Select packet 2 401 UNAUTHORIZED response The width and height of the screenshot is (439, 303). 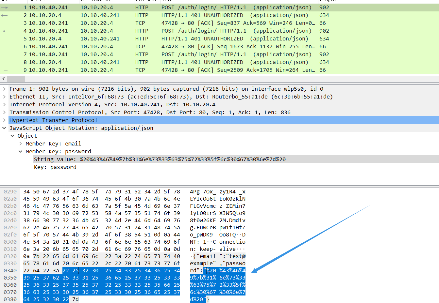tap(219, 15)
